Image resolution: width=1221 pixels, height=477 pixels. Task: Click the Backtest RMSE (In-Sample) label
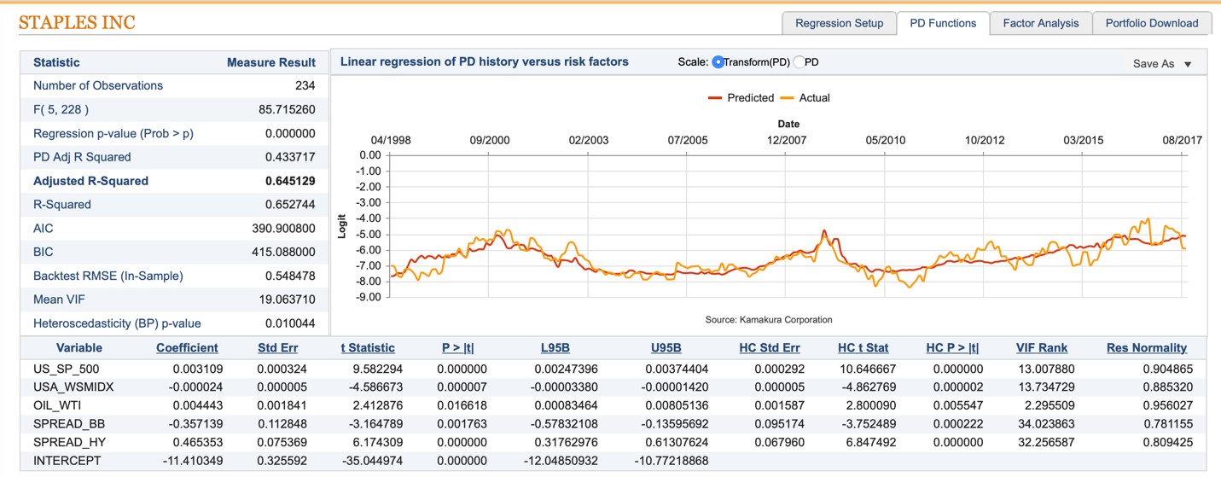pos(108,276)
